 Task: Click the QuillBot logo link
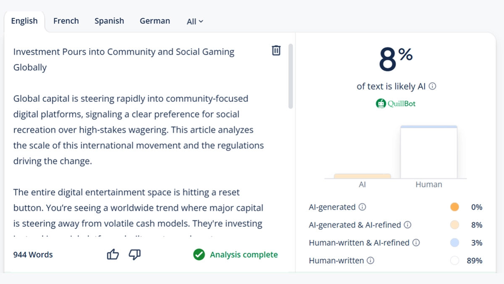tap(396, 103)
